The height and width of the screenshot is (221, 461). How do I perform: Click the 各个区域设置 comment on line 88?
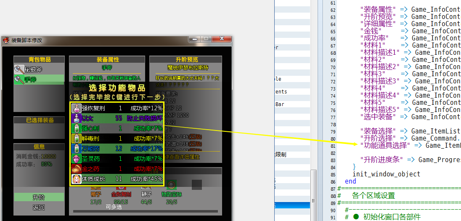374,195
